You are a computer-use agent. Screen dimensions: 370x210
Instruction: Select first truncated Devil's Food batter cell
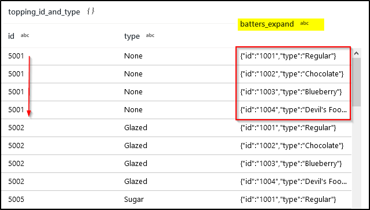click(293, 110)
